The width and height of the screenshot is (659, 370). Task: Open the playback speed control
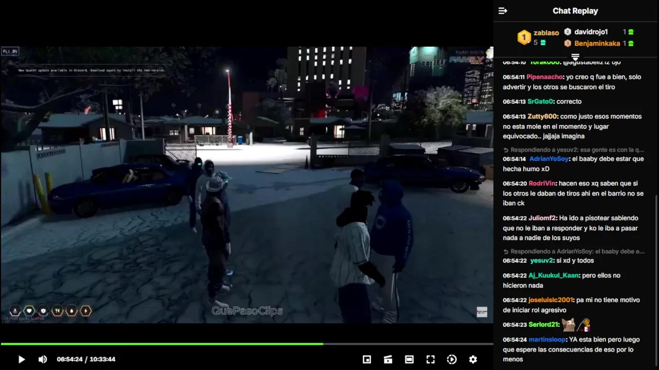452,359
